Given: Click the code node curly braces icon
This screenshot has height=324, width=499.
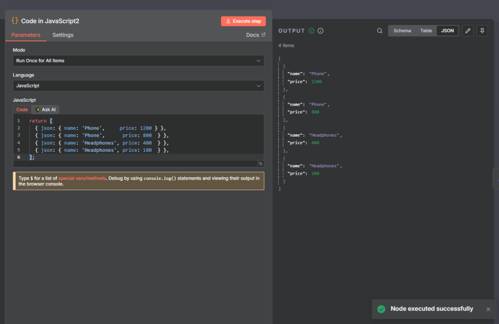Looking at the screenshot, I should (15, 21).
